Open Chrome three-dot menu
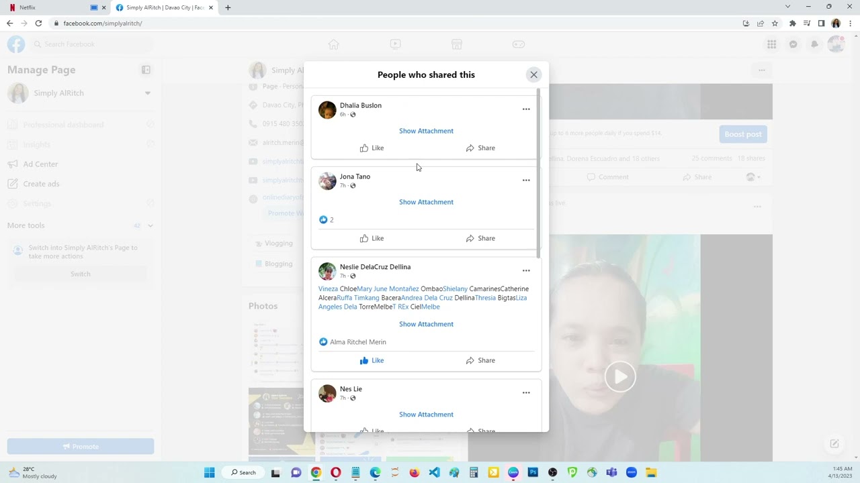The image size is (860, 483). coord(850,23)
